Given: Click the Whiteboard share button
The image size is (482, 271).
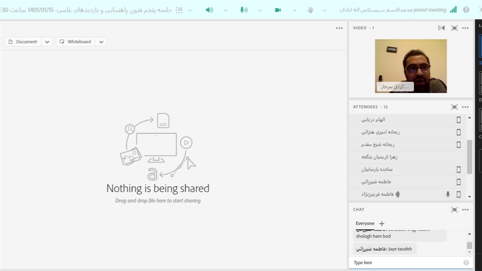Looking at the screenshot, I should click(x=75, y=42).
